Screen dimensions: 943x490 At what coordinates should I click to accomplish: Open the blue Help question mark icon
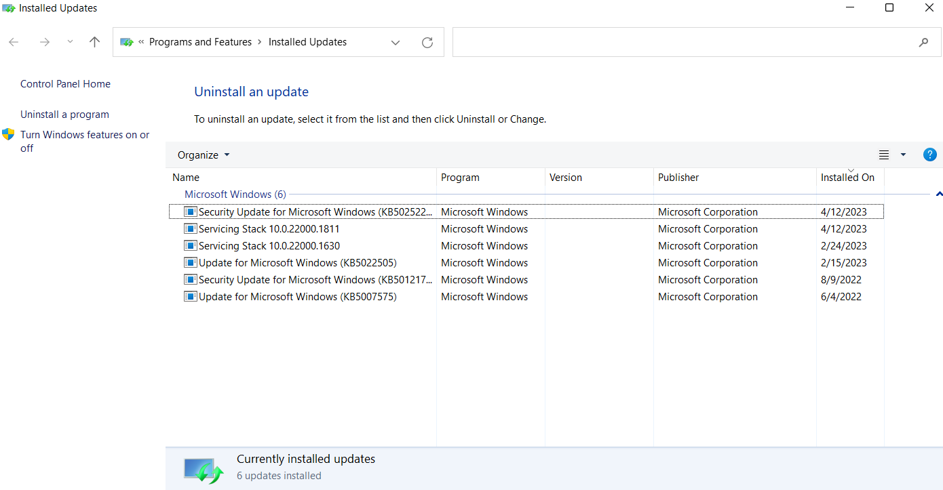(929, 155)
